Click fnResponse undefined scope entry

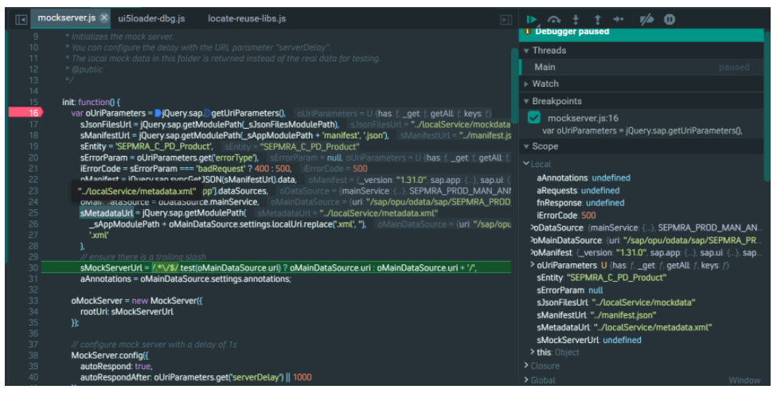pyautogui.click(x=581, y=202)
